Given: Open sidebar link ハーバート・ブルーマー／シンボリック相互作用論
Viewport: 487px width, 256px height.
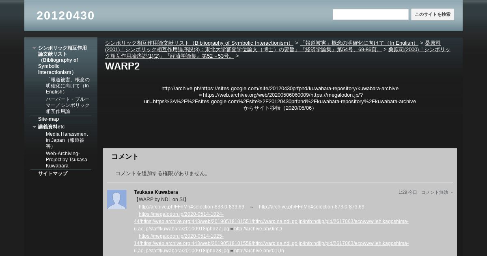Looking at the screenshot, I should [68, 105].
